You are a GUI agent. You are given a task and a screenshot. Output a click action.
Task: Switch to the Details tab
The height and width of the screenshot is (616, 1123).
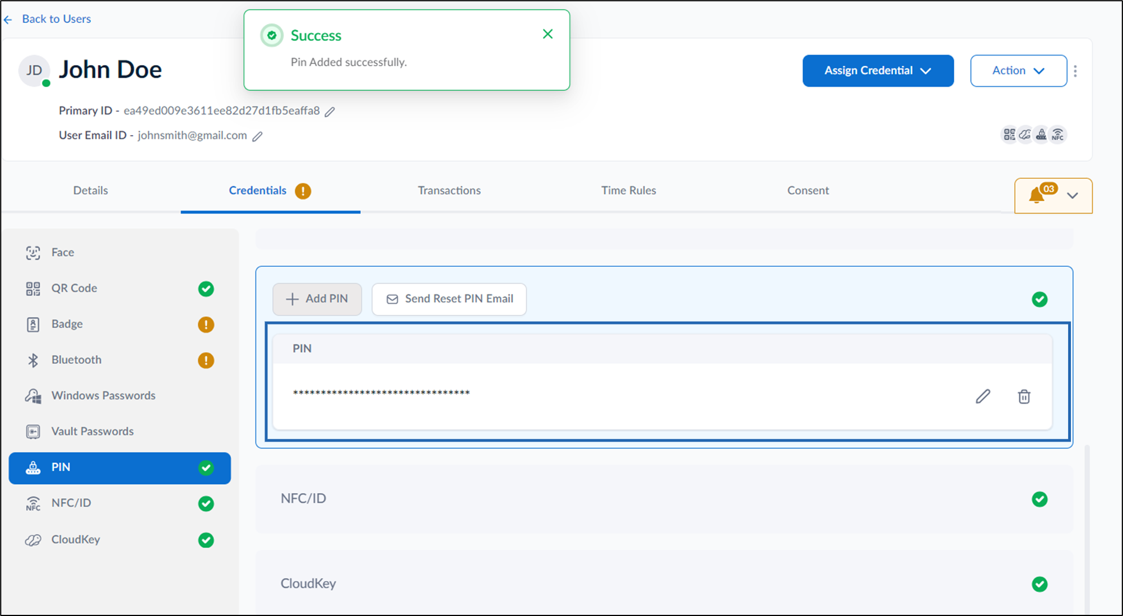(x=91, y=191)
